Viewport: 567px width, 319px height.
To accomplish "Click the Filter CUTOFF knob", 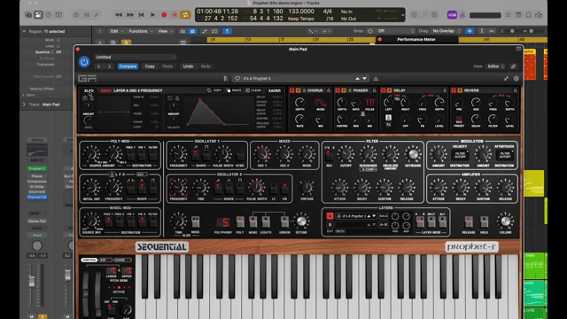I will coord(346,154).
